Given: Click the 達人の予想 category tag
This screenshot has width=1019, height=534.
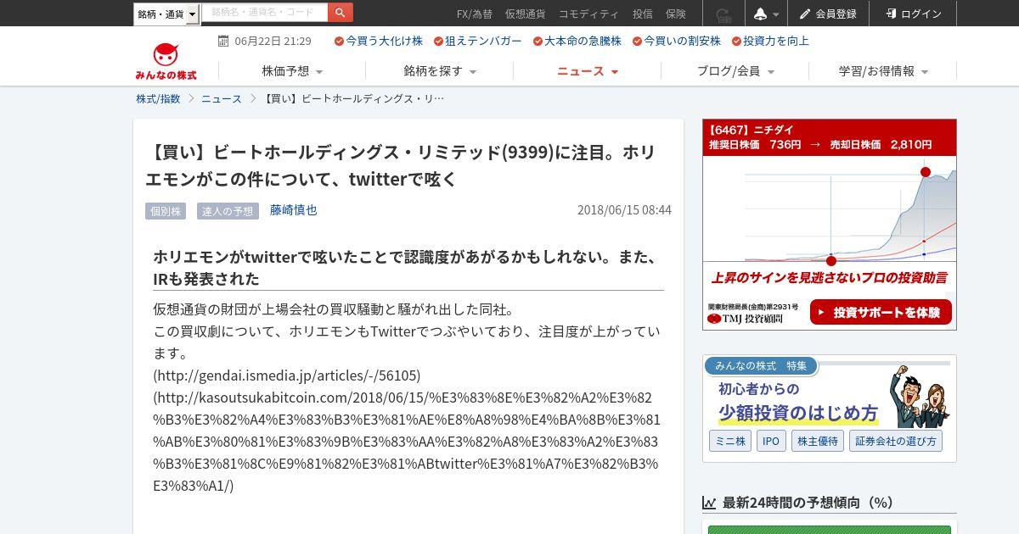Looking at the screenshot, I should pyautogui.click(x=228, y=211).
